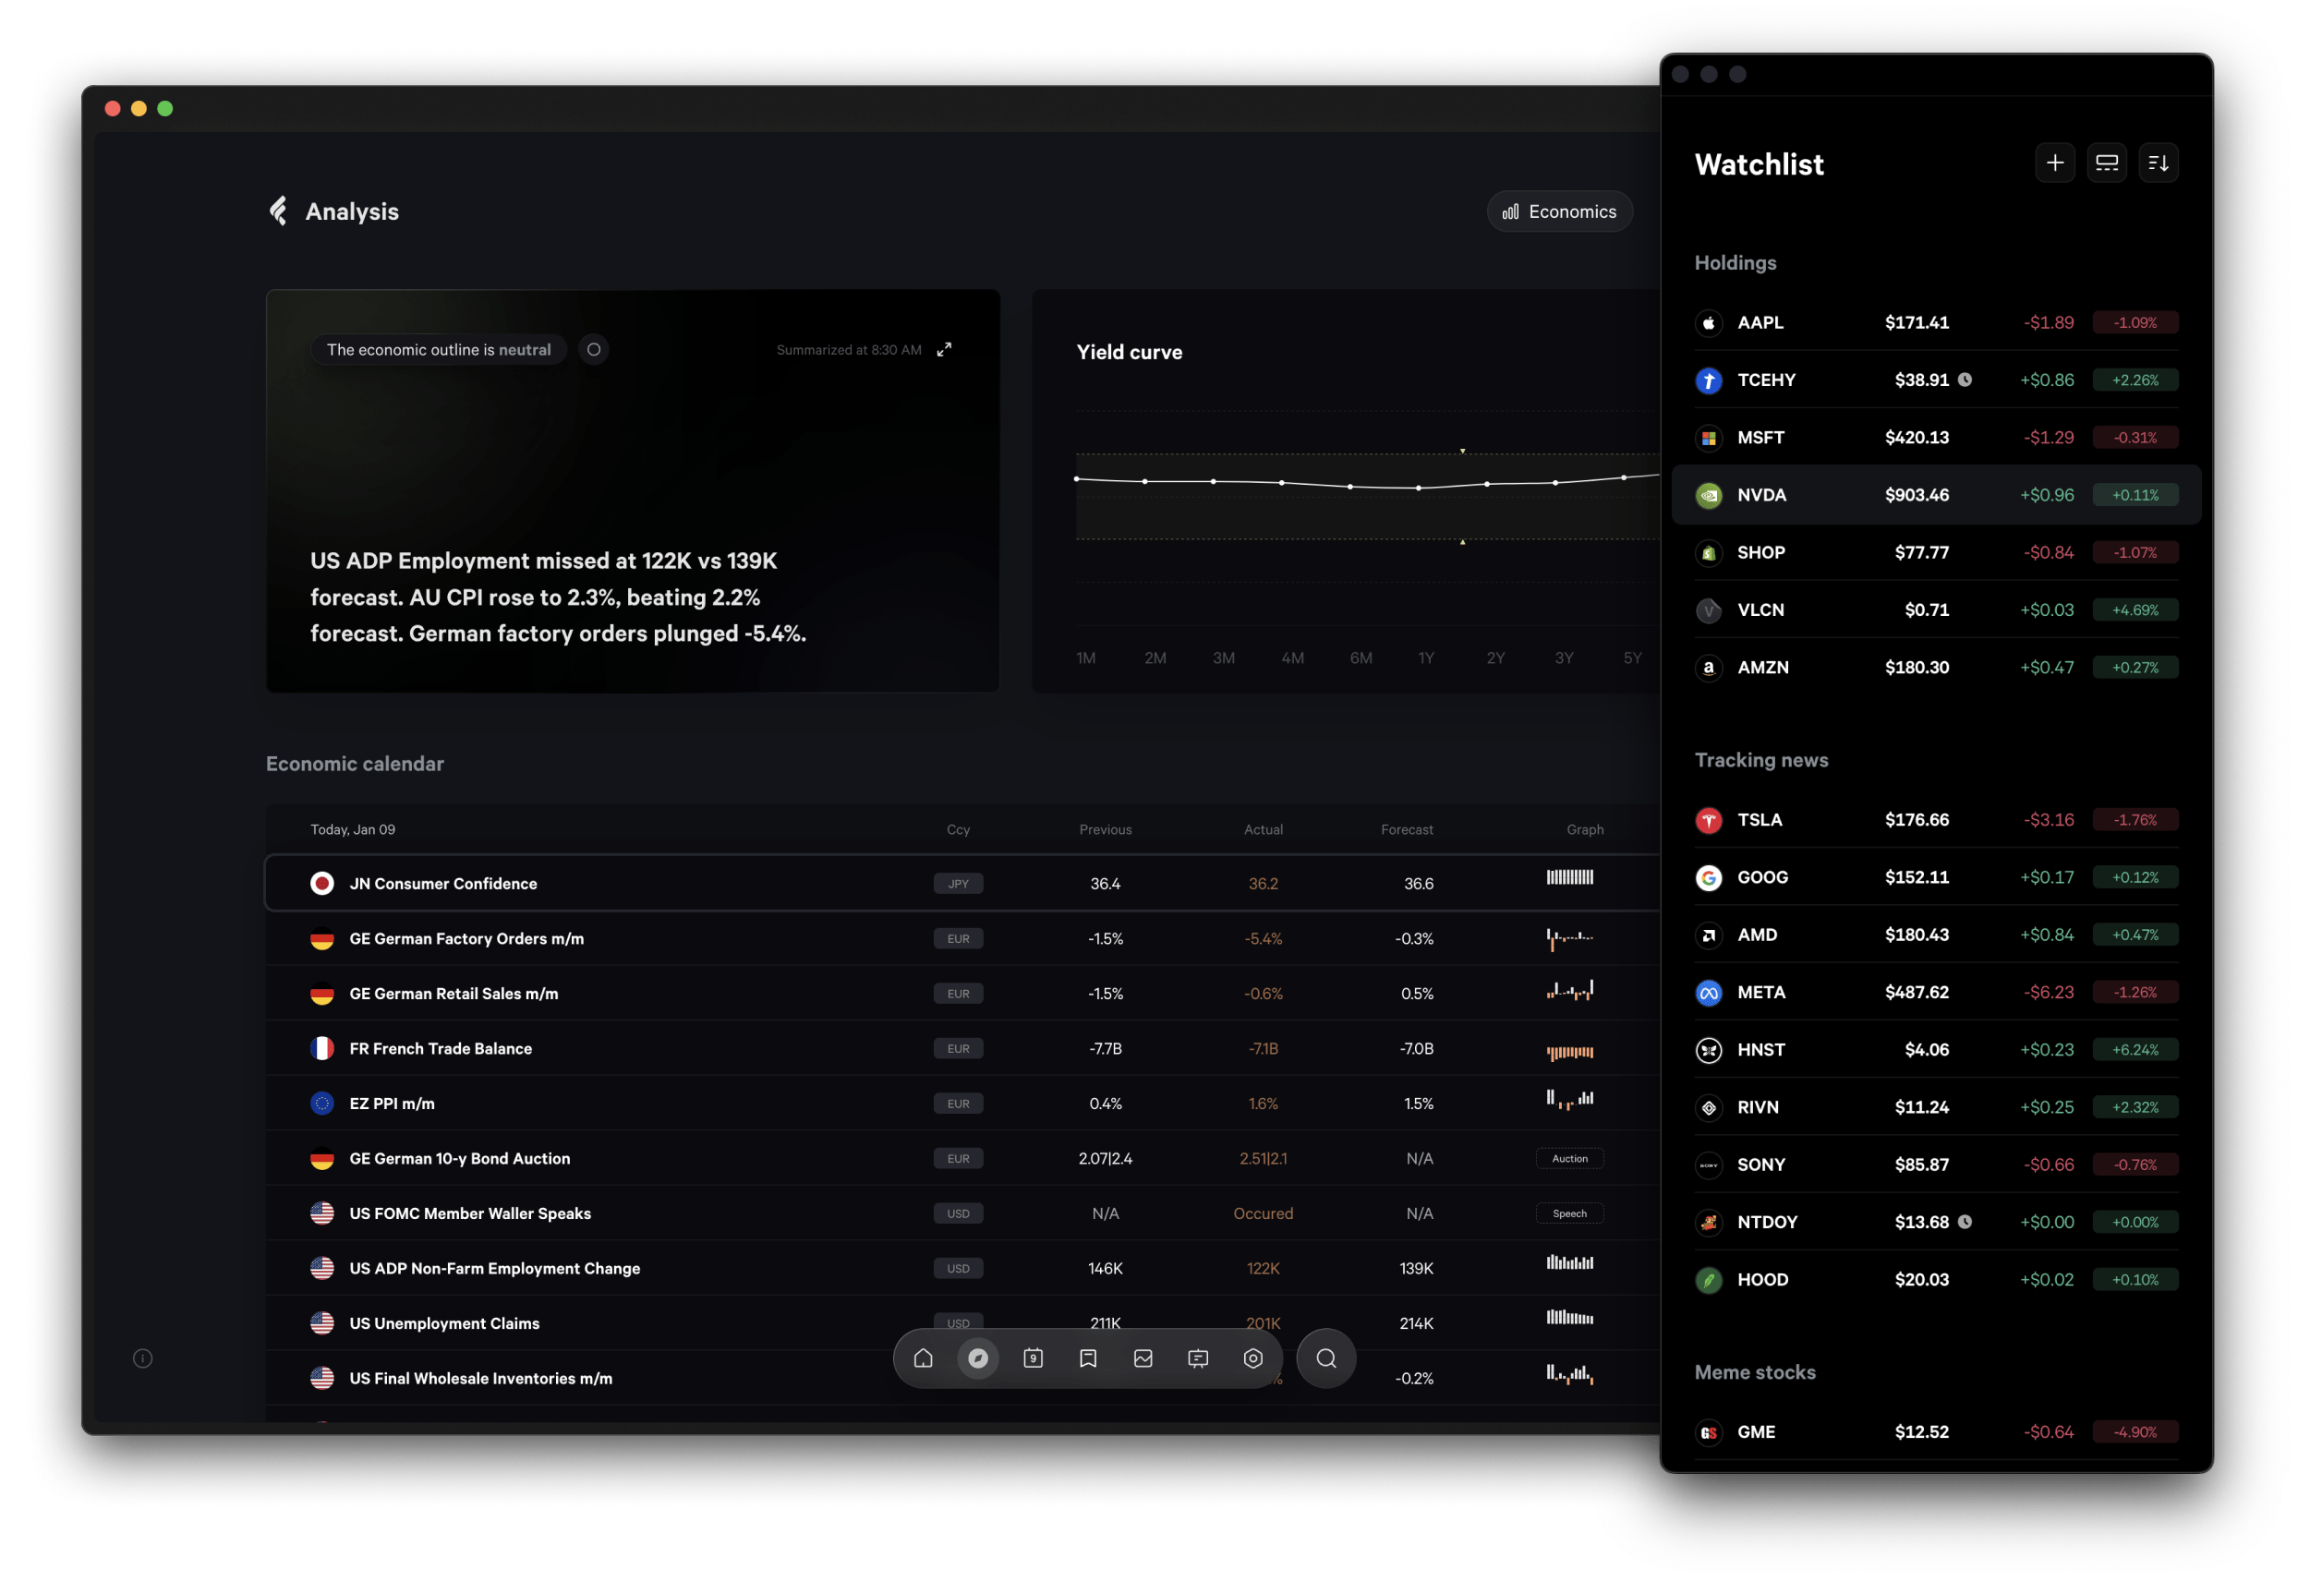This screenshot has width=2298, height=1581.
Task: Add a new symbol with the plus icon
Action: [2055, 163]
